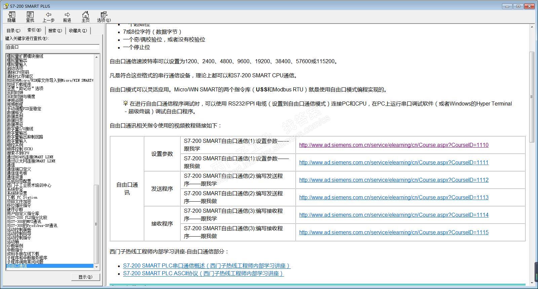Open the 主页 home page icon
Image resolution: width=538 pixels, height=289 pixels.
point(86,17)
